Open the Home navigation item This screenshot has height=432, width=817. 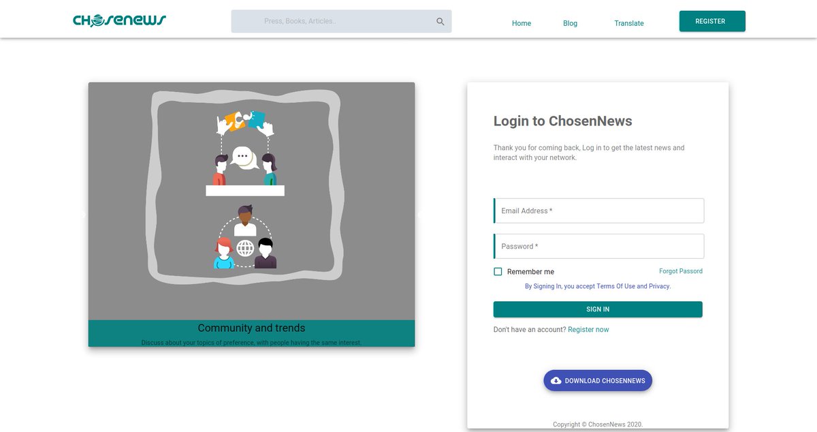point(521,23)
